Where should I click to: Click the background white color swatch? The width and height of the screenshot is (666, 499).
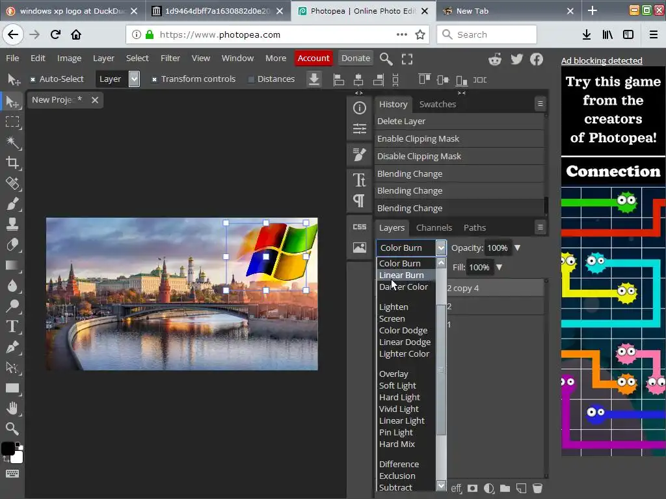(x=18, y=458)
